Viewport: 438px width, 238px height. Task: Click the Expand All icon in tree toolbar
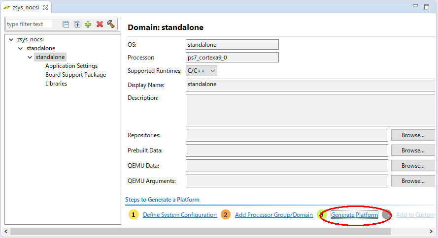tap(77, 24)
